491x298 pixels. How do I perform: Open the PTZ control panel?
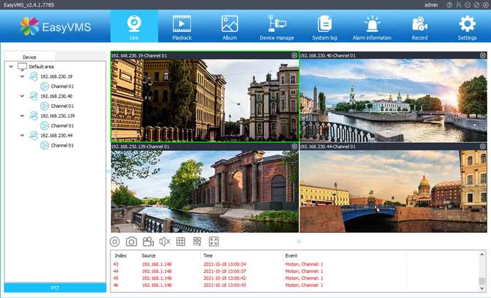(55, 288)
